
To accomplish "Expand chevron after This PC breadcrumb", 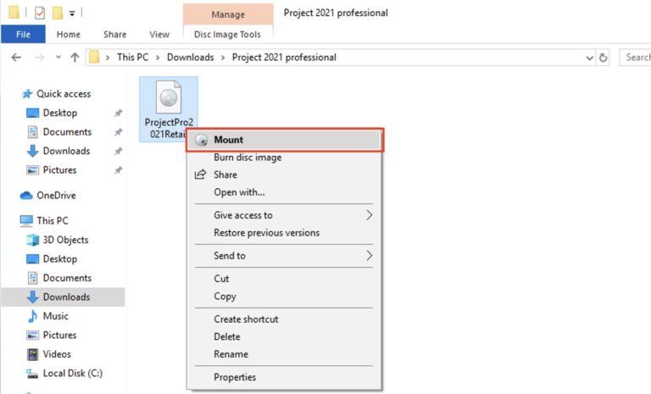I will (x=158, y=58).
